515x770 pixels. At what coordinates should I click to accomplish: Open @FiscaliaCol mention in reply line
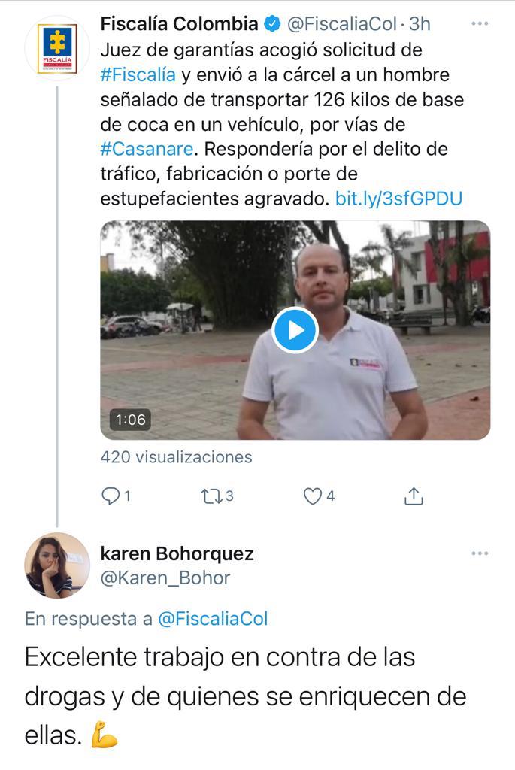click(213, 618)
